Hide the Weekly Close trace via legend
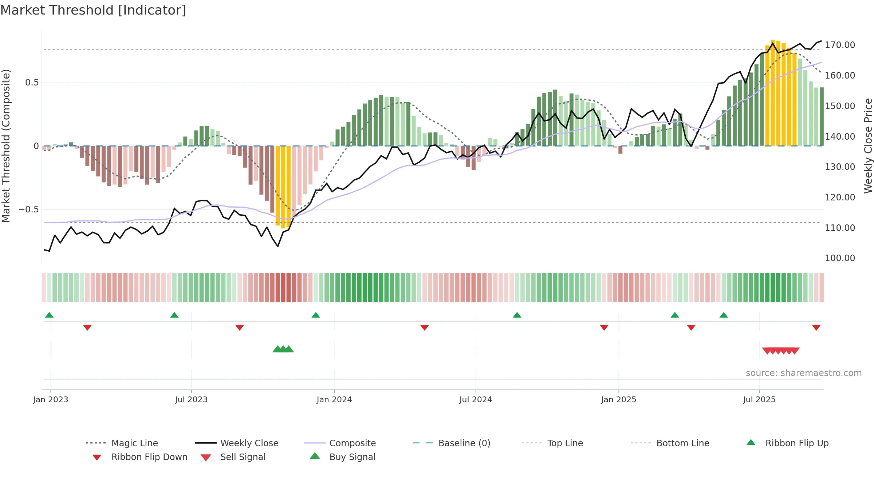 point(237,443)
